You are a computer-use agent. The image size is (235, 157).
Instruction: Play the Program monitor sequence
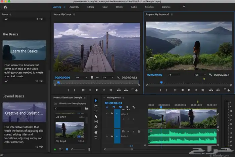coord(189,90)
